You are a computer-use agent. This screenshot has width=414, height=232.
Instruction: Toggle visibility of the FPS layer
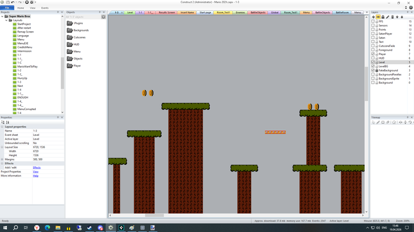[x=373, y=21]
